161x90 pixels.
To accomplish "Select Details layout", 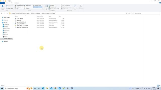I will pos(37,7).
